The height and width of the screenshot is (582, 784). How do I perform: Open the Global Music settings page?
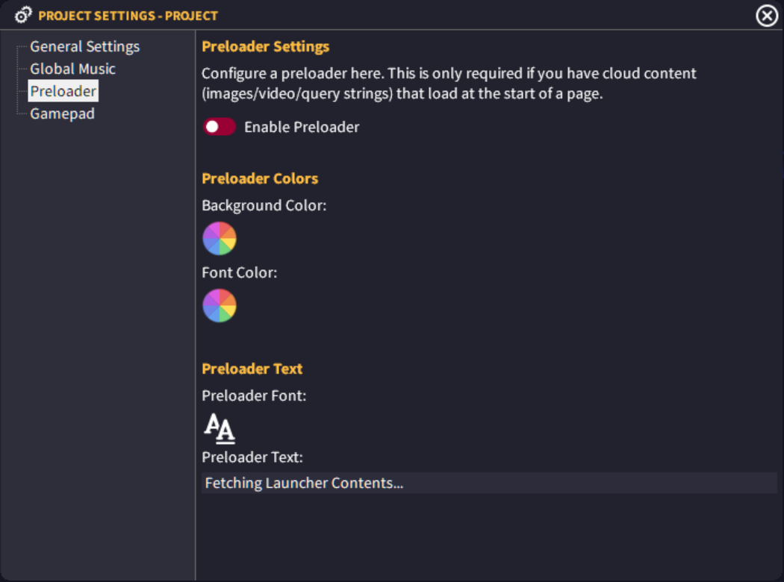coord(72,69)
